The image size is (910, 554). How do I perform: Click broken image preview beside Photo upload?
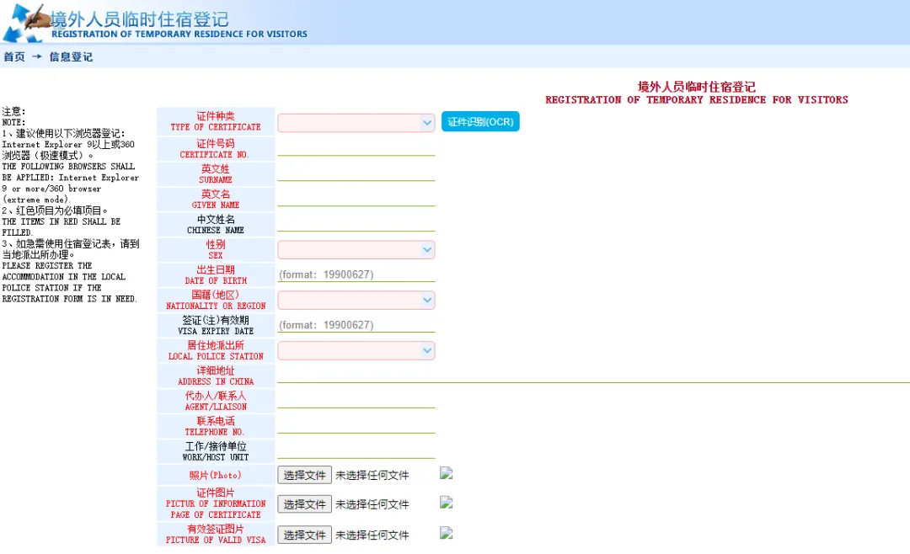447,474
